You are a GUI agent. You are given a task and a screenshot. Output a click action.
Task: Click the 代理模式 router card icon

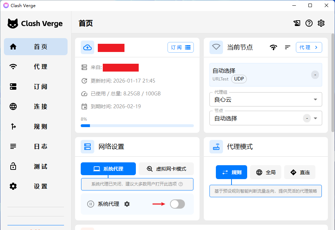coord(216,147)
